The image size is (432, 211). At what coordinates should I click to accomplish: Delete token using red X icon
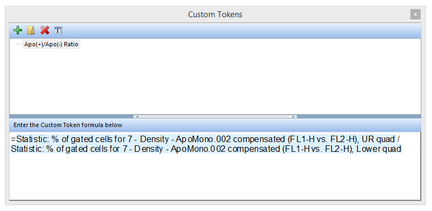pyautogui.click(x=45, y=31)
